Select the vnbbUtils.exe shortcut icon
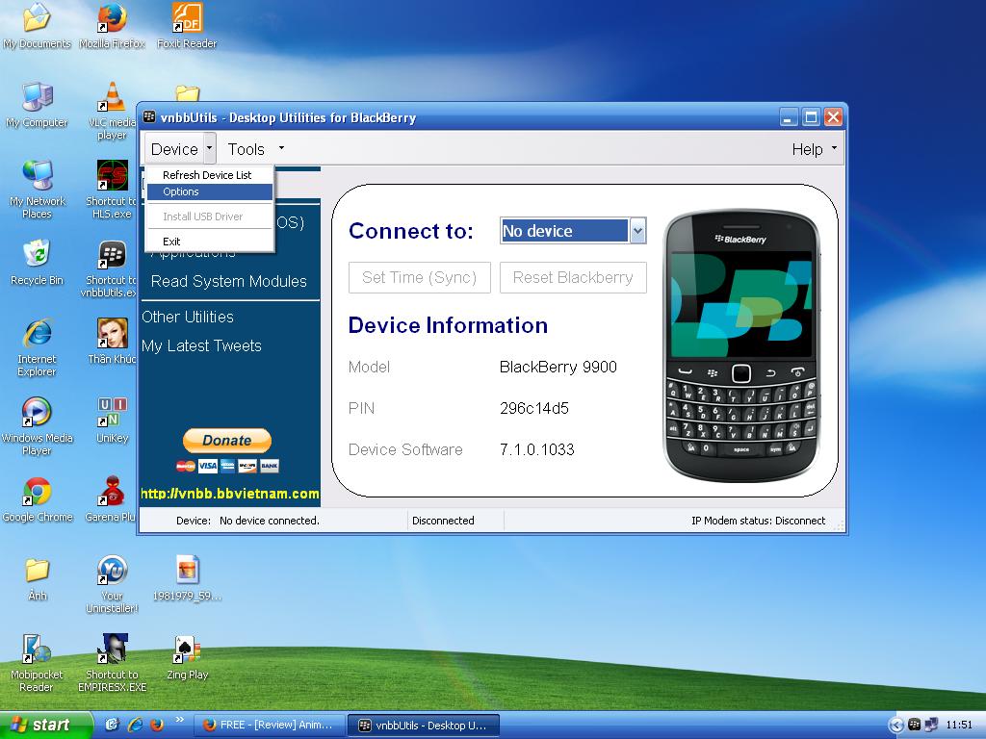 pyautogui.click(x=110, y=268)
